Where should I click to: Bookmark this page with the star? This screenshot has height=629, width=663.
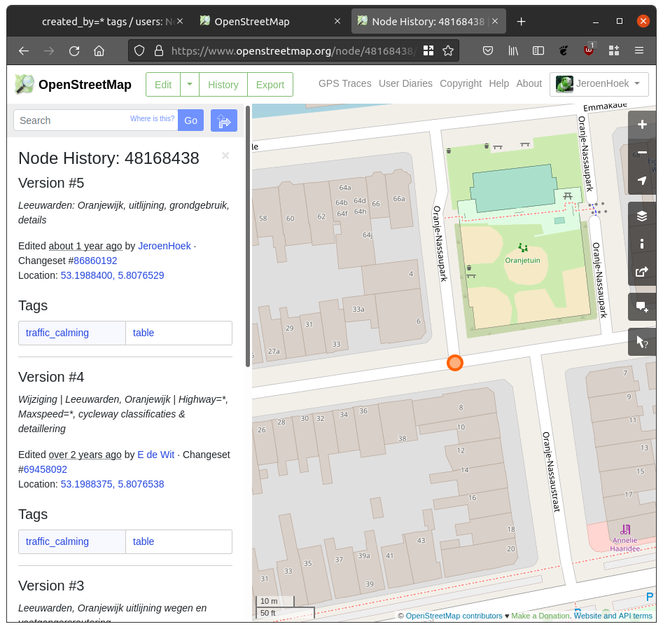click(x=448, y=50)
